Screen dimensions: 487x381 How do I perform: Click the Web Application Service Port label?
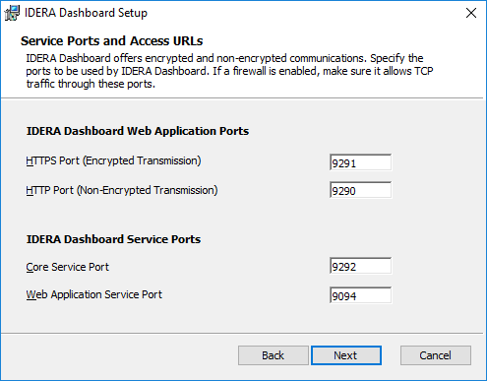pos(94,294)
